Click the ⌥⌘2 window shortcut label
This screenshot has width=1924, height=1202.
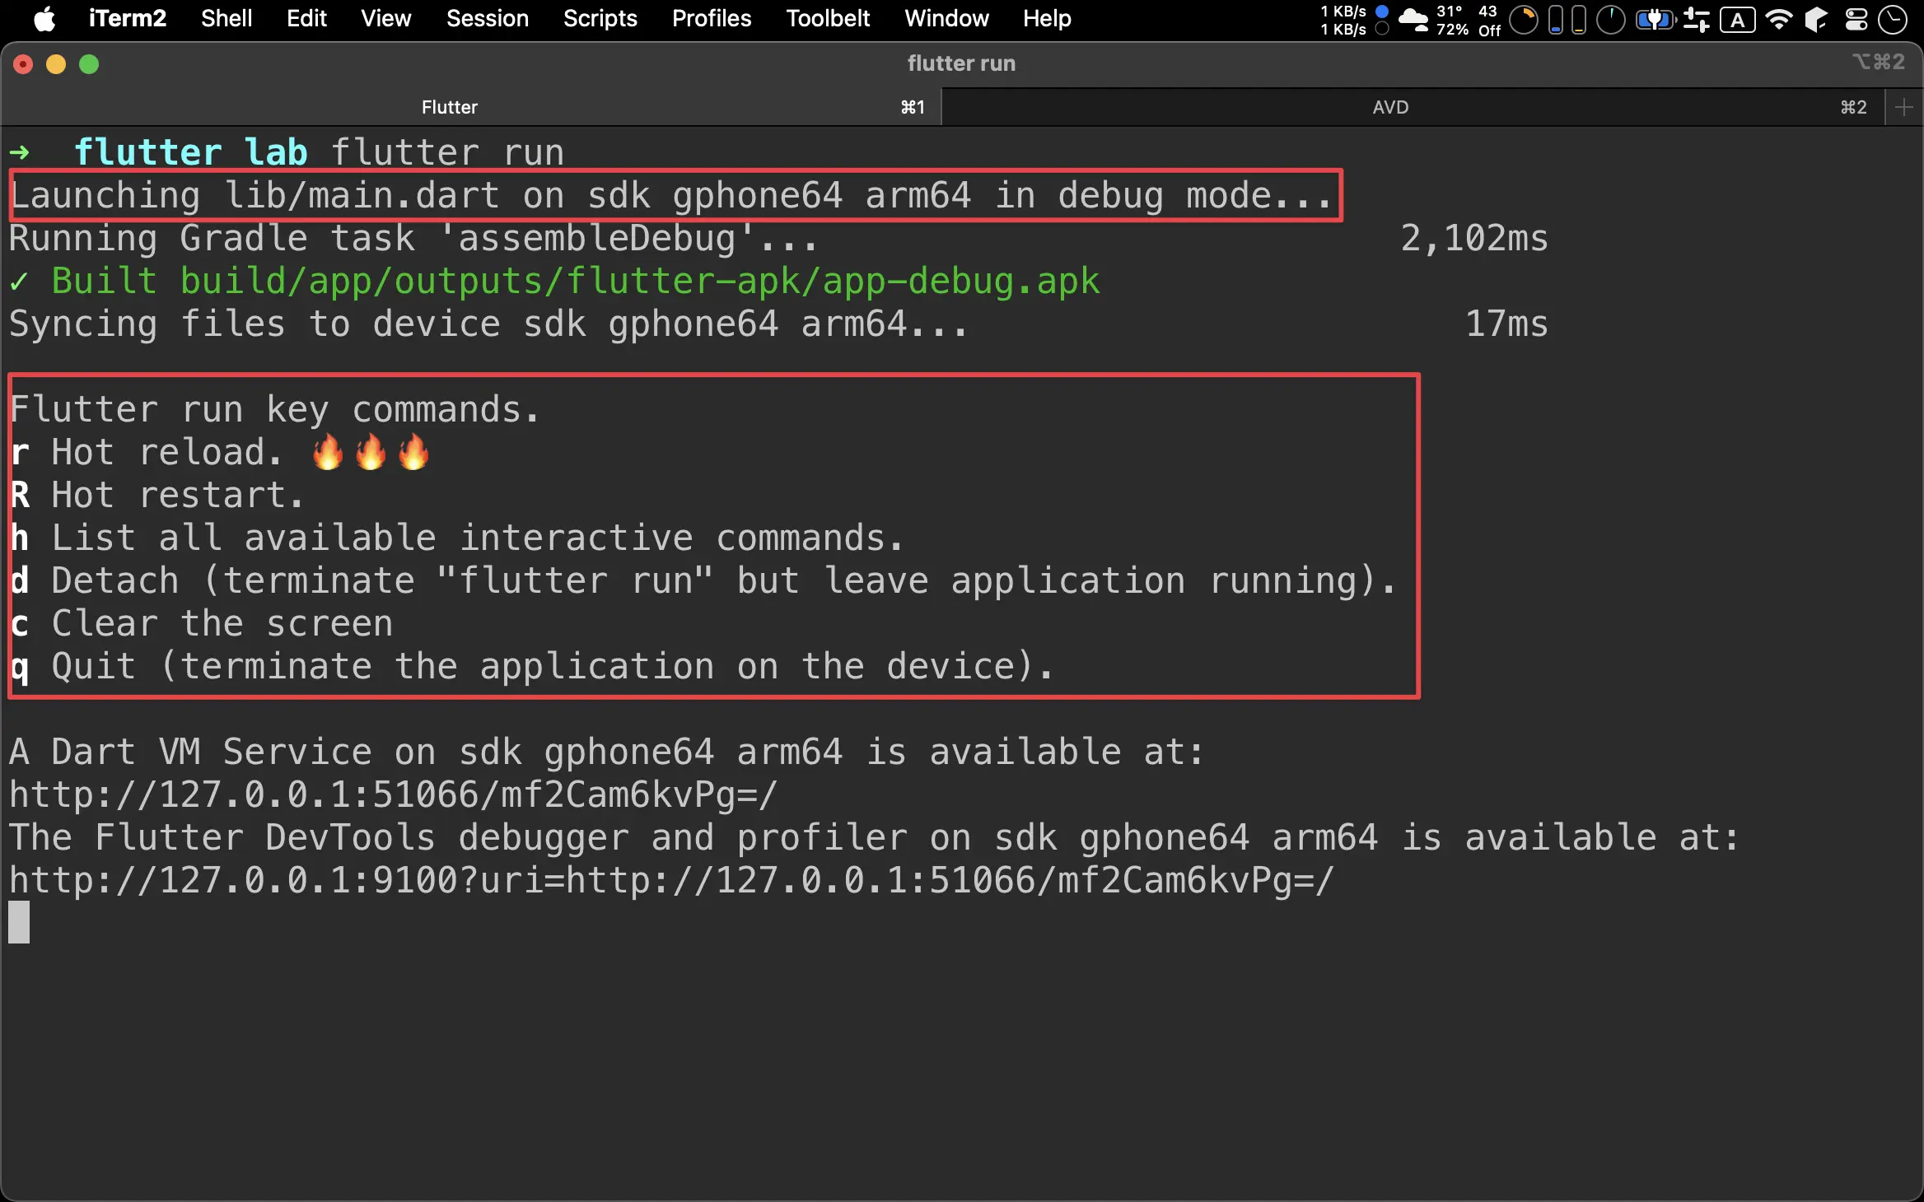pos(1879,63)
